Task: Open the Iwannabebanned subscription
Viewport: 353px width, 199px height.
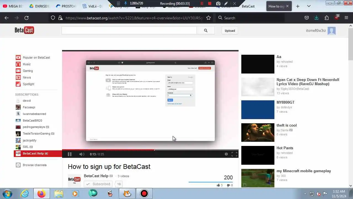Action: click(34, 114)
